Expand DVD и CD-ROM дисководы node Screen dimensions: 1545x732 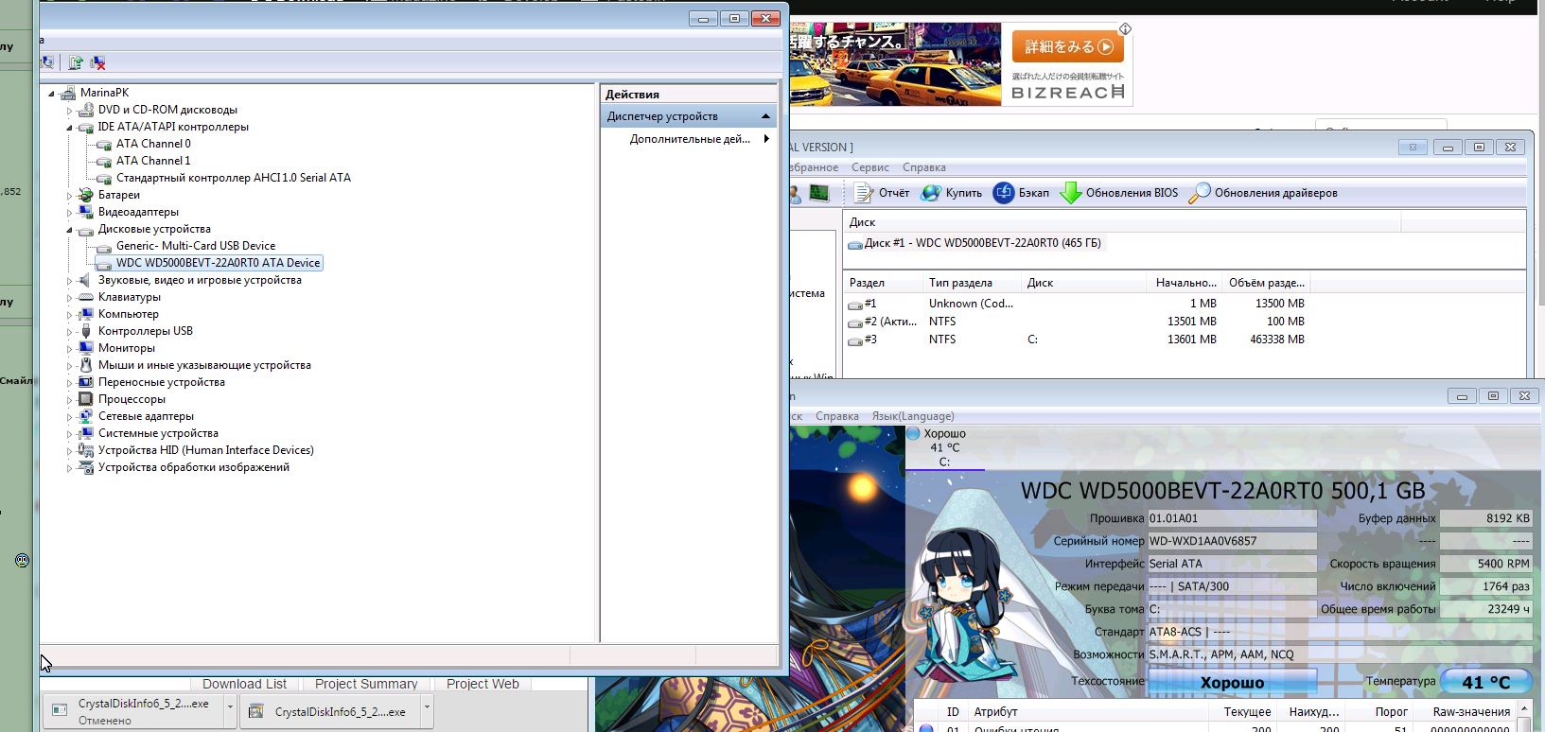(x=69, y=111)
